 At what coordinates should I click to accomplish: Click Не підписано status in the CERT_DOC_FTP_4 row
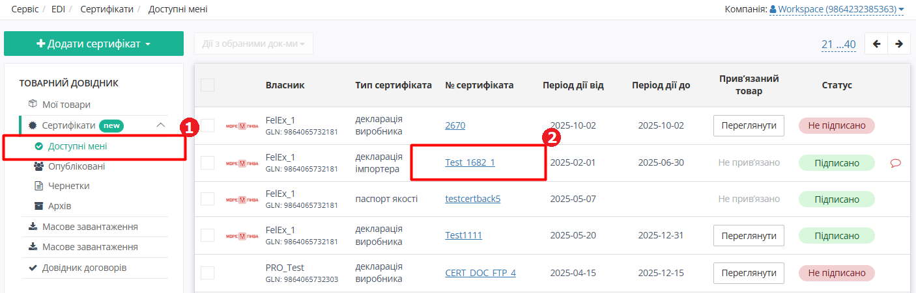pyautogui.click(x=837, y=273)
